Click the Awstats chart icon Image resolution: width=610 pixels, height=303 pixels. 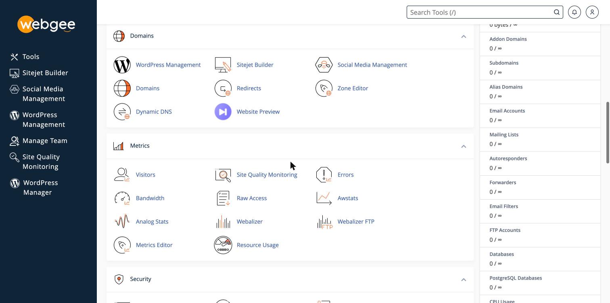[324, 198]
